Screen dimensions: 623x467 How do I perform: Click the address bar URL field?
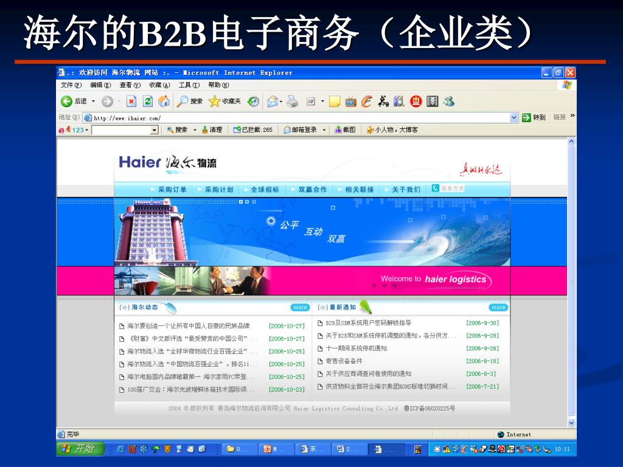pos(296,118)
